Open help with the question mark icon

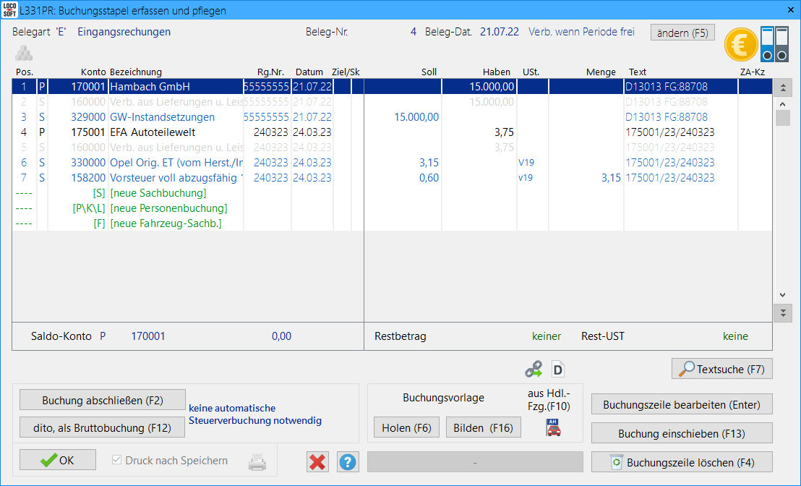click(x=348, y=461)
